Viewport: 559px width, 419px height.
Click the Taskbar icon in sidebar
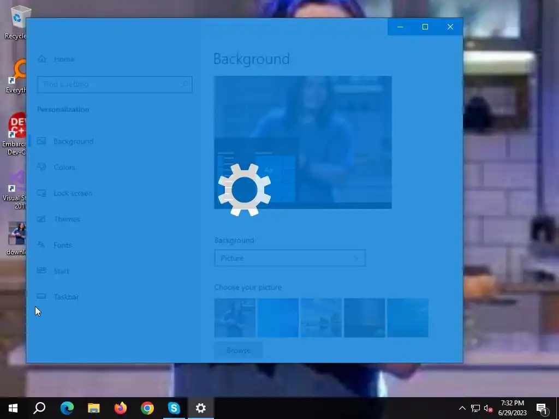tap(41, 296)
